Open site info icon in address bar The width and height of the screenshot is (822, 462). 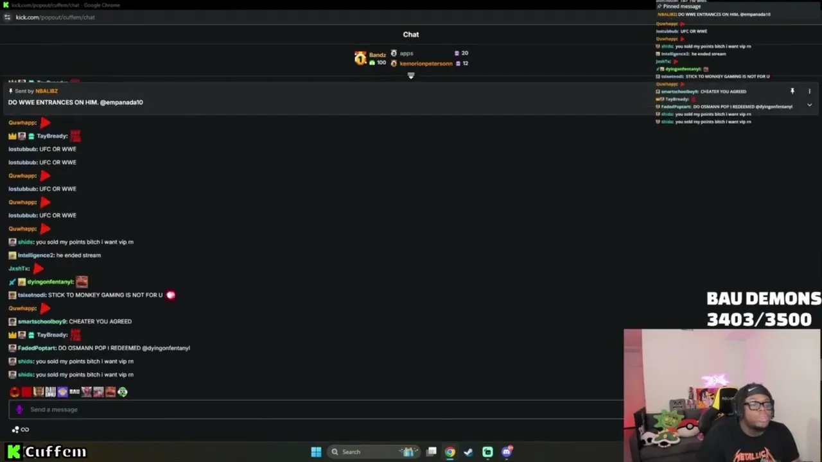(7, 17)
